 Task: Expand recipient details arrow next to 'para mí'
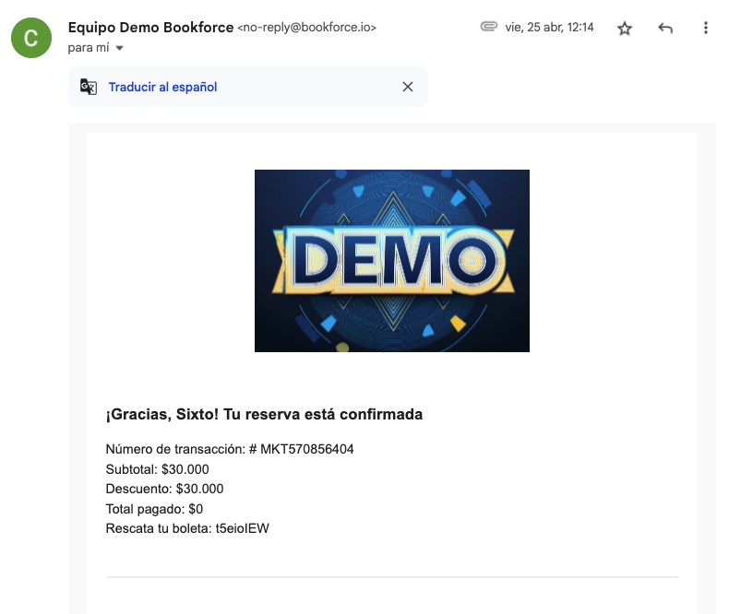pyautogui.click(x=119, y=48)
